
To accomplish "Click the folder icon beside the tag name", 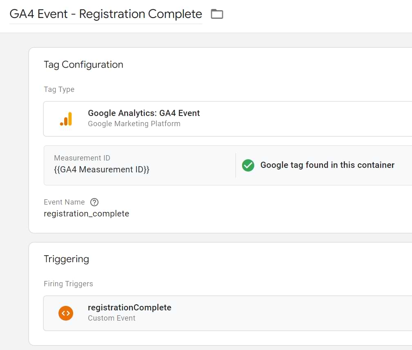I will 217,14.
